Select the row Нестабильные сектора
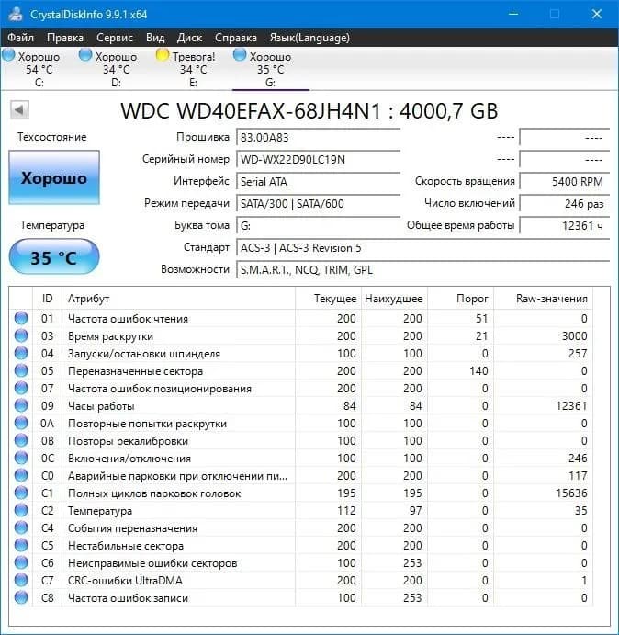The image size is (619, 635). point(301,546)
